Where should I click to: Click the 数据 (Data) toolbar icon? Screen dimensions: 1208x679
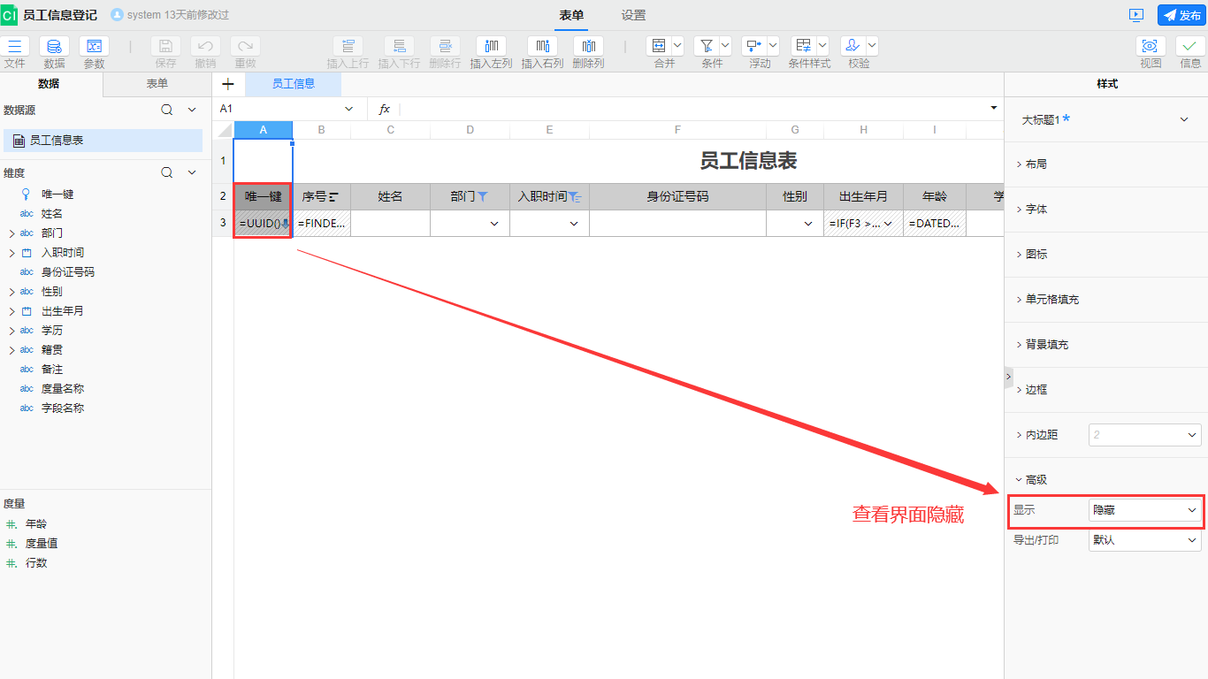click(x=54, y=47)
